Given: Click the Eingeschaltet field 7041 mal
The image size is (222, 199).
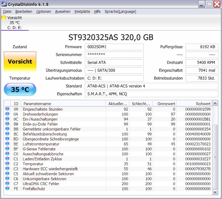Looking at the screenshot, I should point(202,70).
